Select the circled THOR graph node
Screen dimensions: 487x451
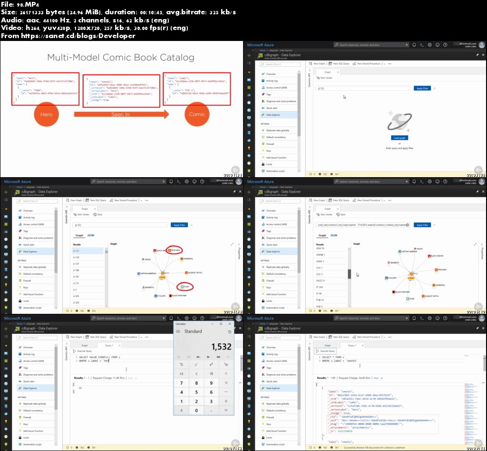pyautogui.click(x=185, y=287)
